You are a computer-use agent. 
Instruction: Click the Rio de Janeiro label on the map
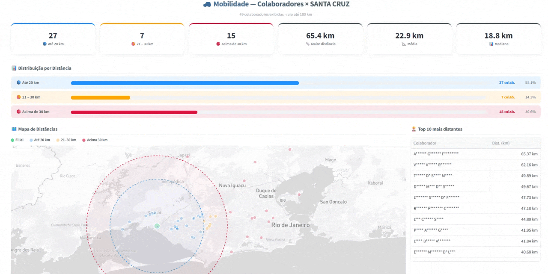(x=290, y=225)
